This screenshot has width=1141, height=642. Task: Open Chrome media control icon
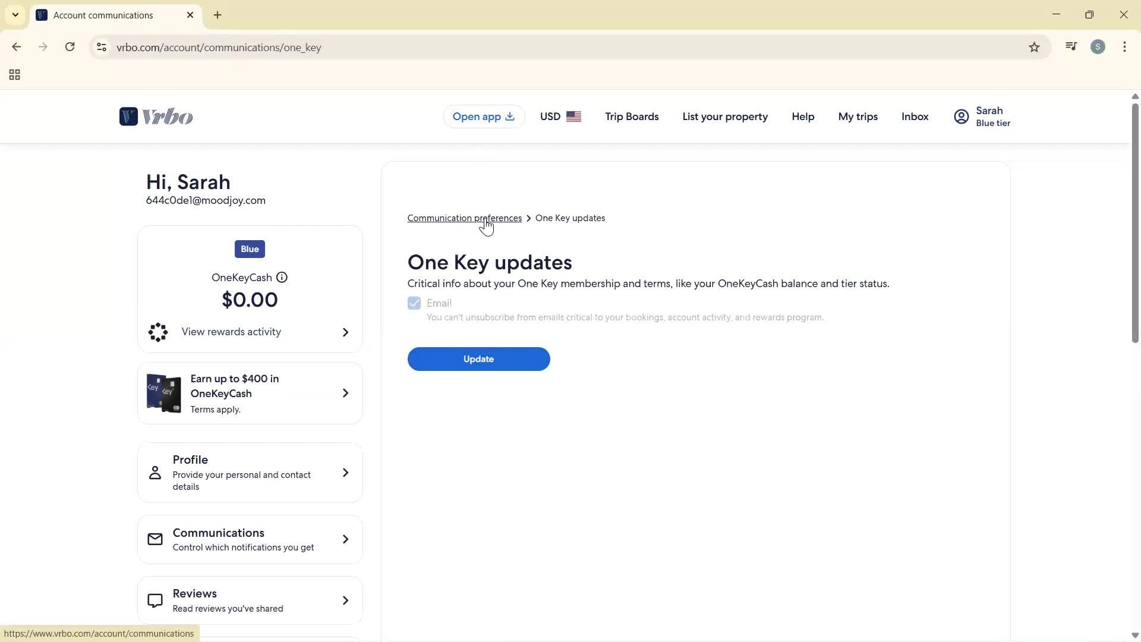[1071, 47]
